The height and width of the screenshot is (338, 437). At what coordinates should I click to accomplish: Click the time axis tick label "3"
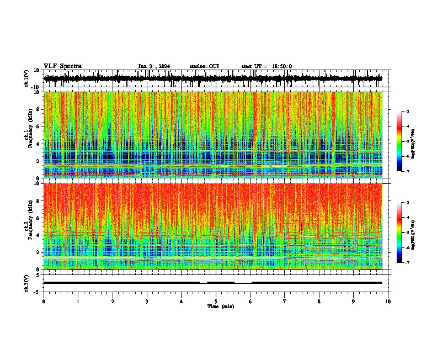point(147,302)
